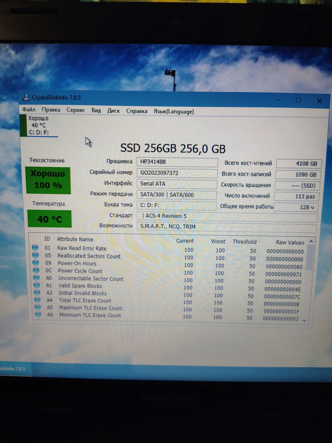332x443 pixels.
Task: Click the Raw Values column header
Action: tap(290, 242)
